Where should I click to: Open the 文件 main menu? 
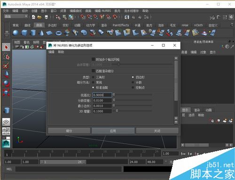(6, 11)
